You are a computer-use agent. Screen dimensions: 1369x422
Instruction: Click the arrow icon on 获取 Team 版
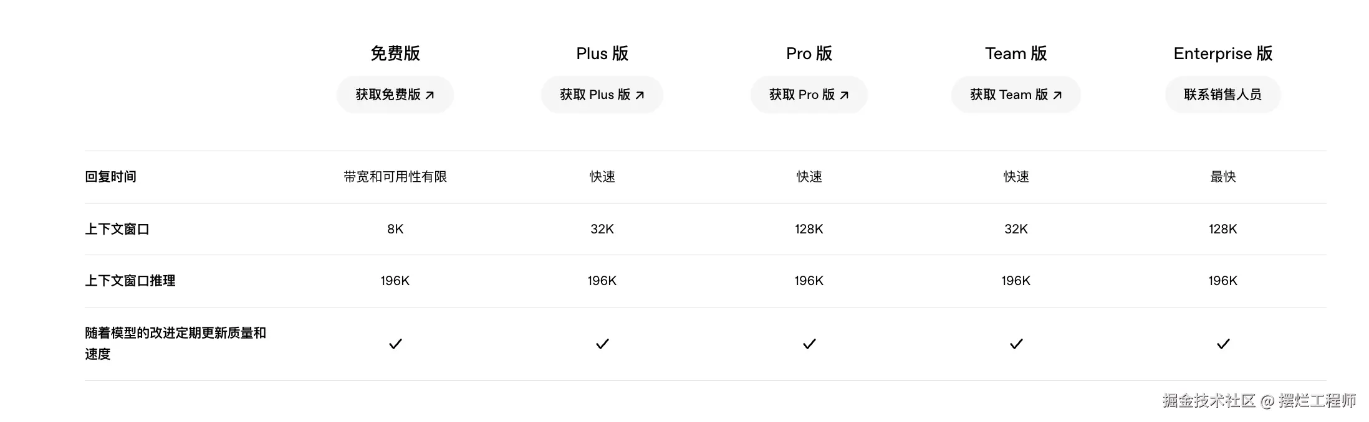click(1057, 95)
